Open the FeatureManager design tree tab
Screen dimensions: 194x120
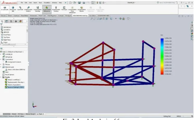2,21
